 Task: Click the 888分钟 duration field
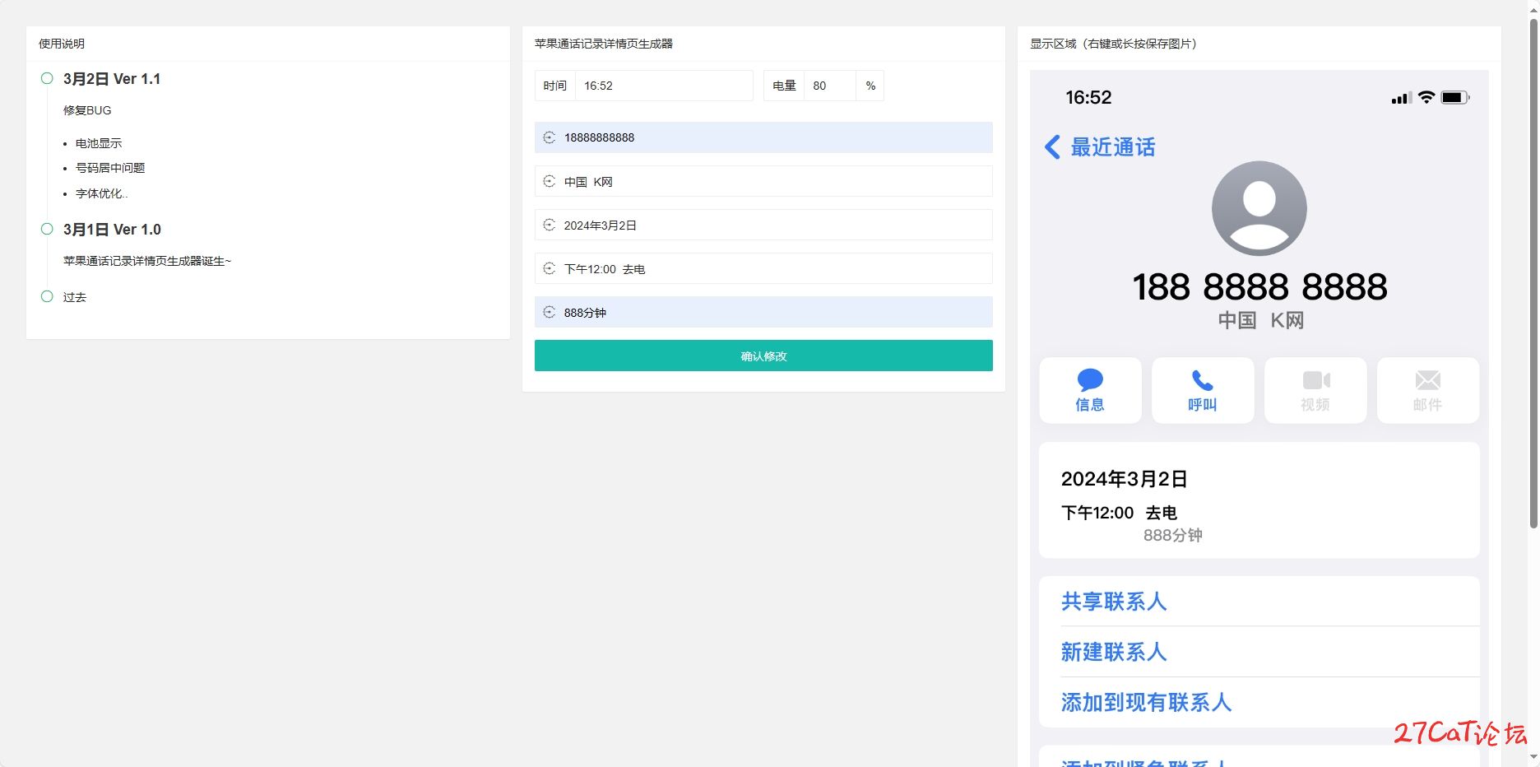tap(763, 312)
